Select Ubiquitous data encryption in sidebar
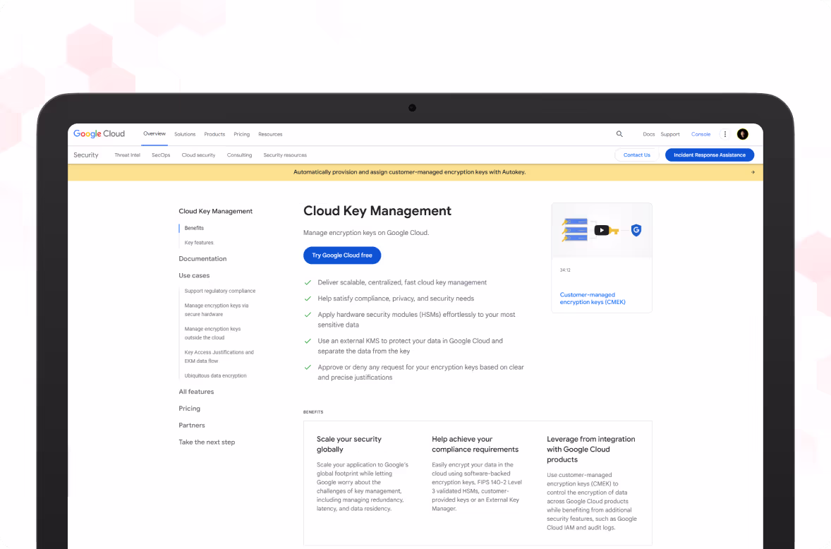831x549 pixels. click(x=215, y=375)
